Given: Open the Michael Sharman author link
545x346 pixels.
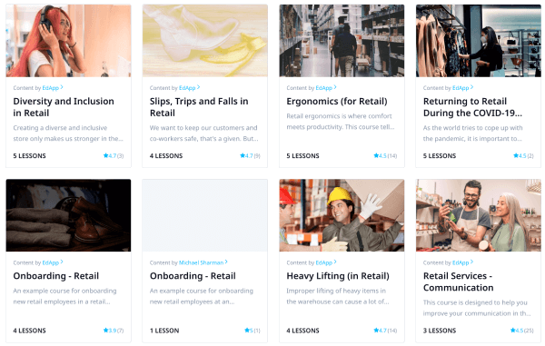Looking at the screenshot, I should coord(201,262).
